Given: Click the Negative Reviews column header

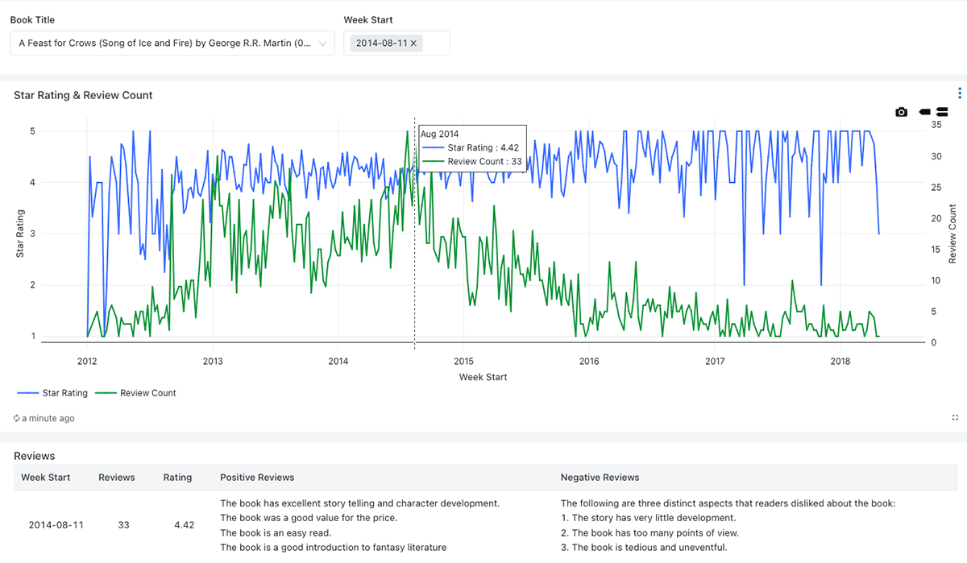Looking at the screenshot, I should click(600, 478).
